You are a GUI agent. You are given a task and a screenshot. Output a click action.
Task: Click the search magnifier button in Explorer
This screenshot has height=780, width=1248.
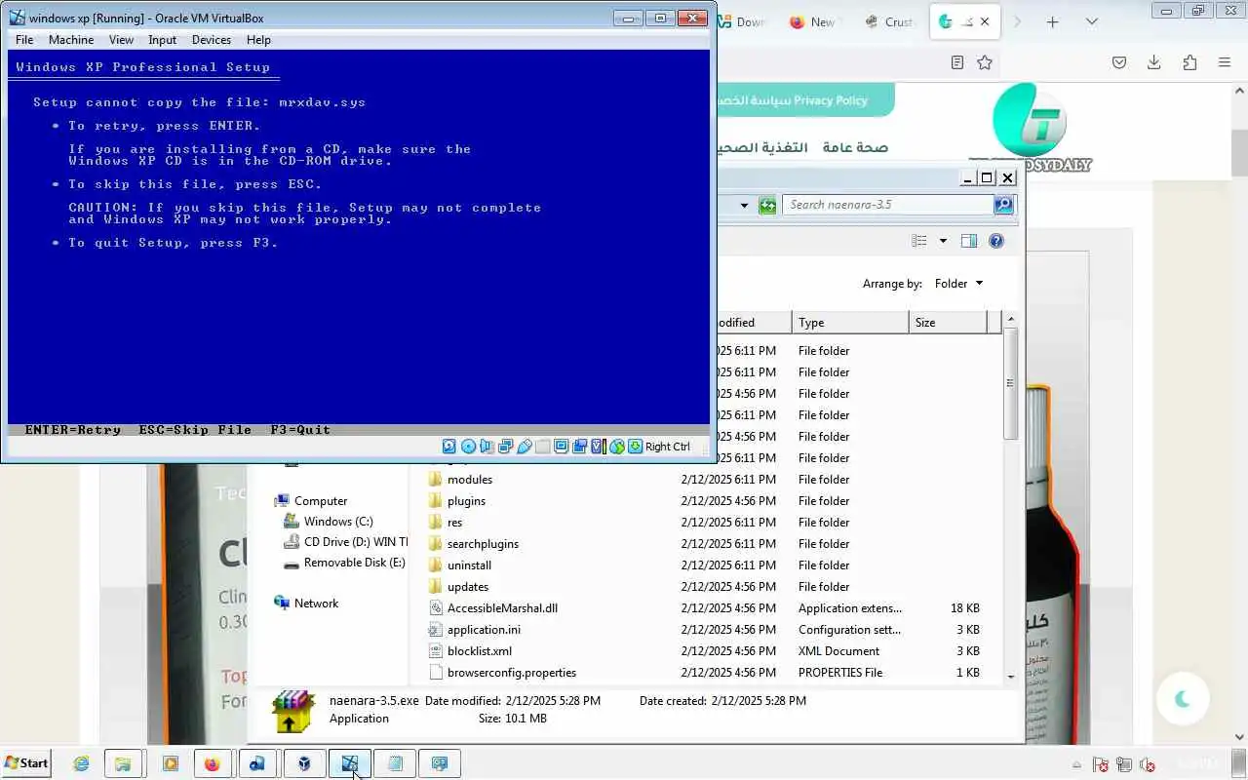(x=1003, y=205)
